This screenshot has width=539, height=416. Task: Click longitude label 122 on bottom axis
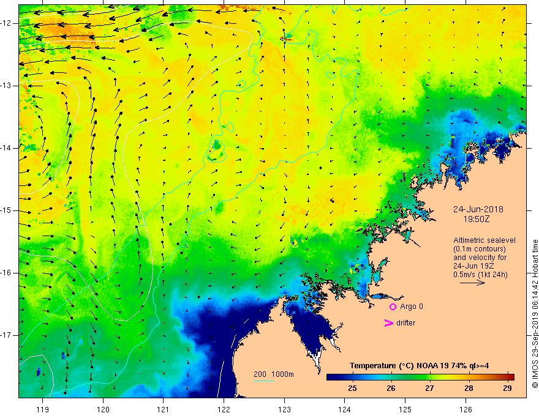224,409
